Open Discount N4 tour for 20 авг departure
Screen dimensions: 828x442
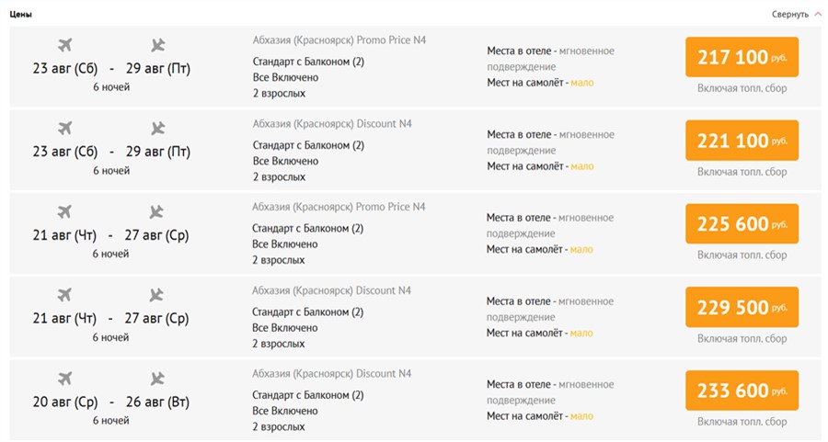click(332, 374)
